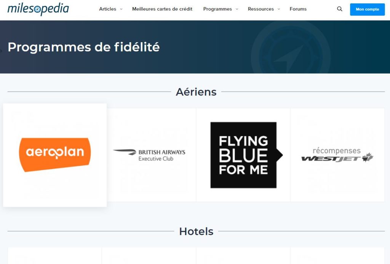Click the search magnifier icon
This screenshot has width=390, height=264.
coord(340,9)
